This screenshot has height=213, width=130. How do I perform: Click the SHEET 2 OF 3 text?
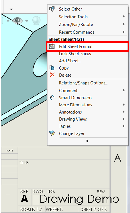tap(94, 209)
